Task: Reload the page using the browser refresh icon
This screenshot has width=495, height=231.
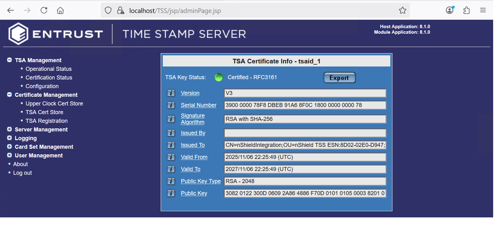Action: 44,11
